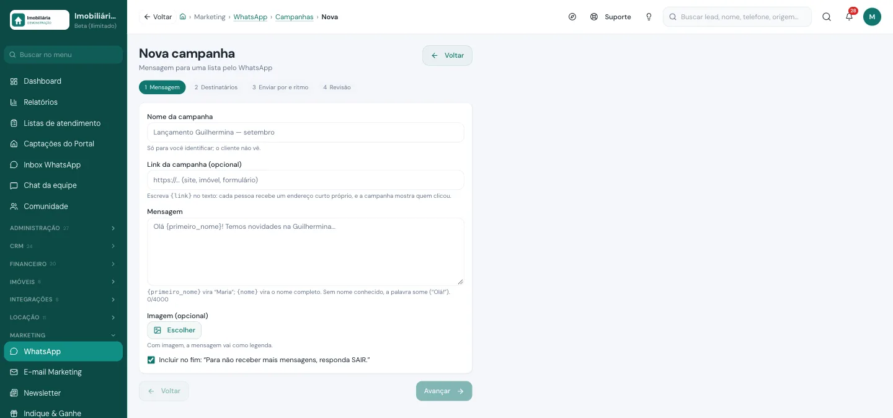This screenshot has width=893, height=418.
Task: Select step 1 Mensagem tab
Action: pyautogui.click(x=162, y=87)
